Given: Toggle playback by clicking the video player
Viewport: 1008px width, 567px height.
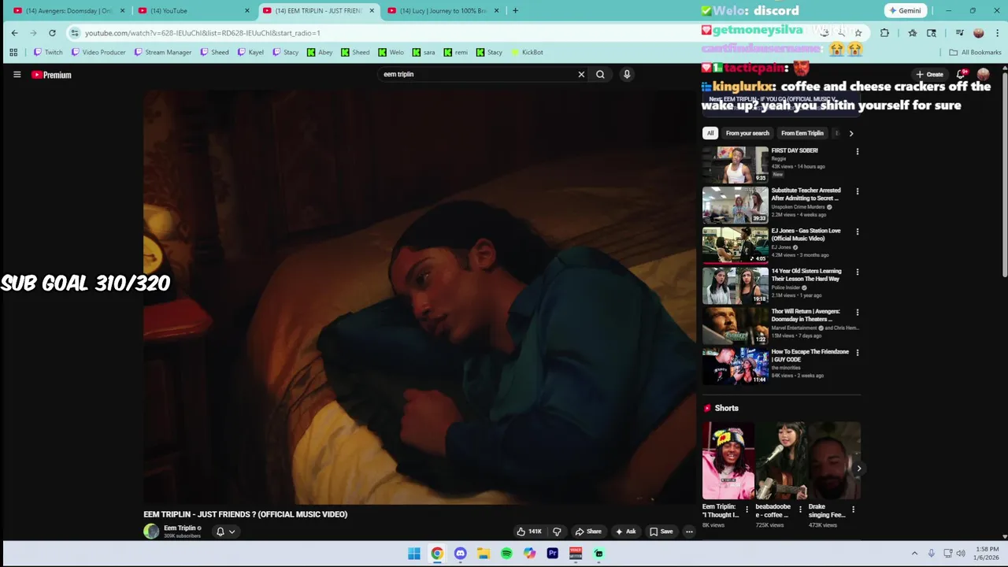Looking at the screenshot, I should click(x=418, y=297).
